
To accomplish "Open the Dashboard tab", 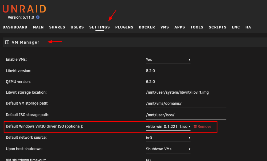I will click(15, 27).
